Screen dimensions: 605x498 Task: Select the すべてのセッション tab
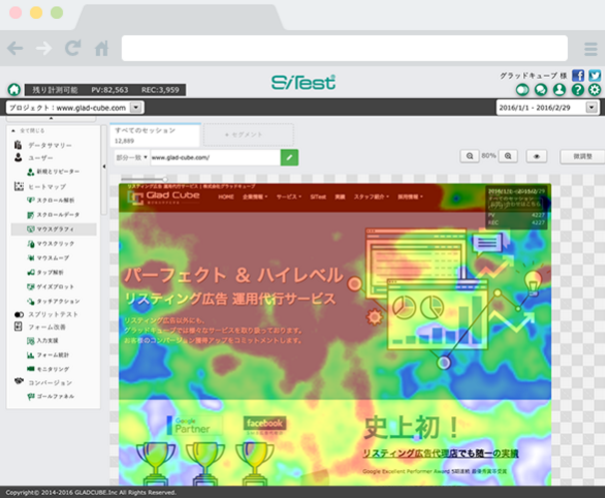(155, 135)
